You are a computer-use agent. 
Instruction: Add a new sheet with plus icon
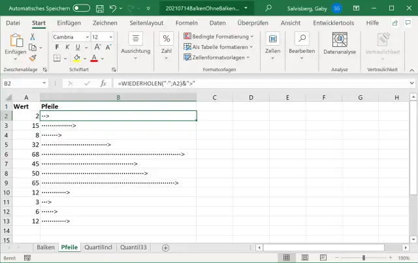pos(165,247)
